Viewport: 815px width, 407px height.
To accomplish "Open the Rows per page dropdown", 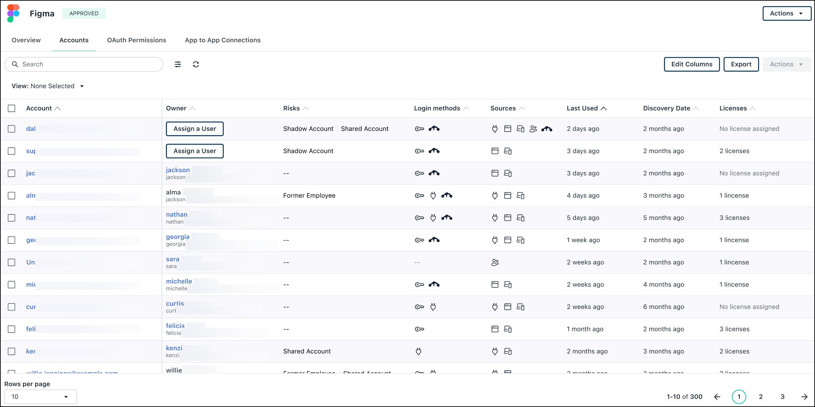I will tap(40, 397).
